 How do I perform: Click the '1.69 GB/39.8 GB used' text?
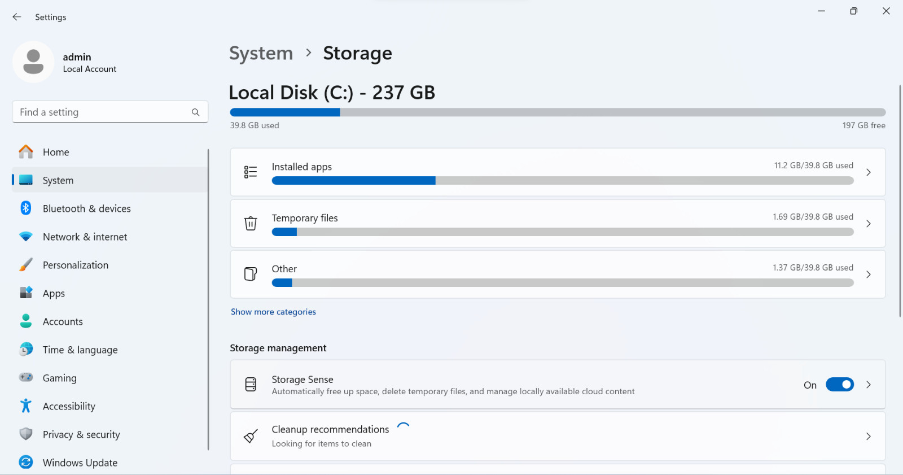(813, 217)
